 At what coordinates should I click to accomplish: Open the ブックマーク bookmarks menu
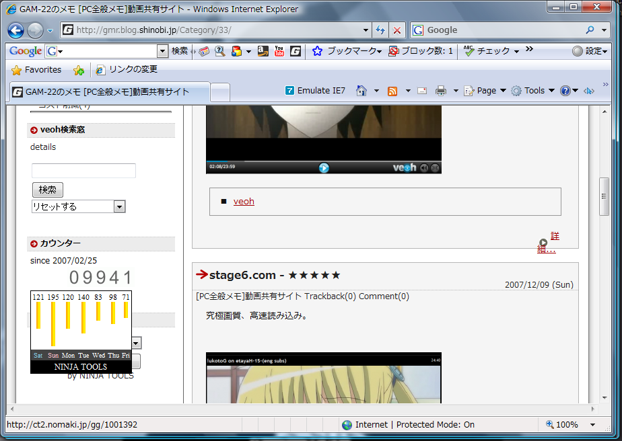(x=347, y=50)
